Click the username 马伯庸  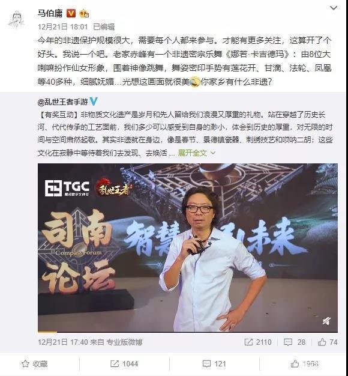50,13
